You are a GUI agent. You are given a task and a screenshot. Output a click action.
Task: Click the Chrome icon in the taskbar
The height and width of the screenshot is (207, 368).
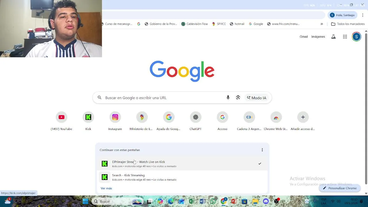[224, 201]
